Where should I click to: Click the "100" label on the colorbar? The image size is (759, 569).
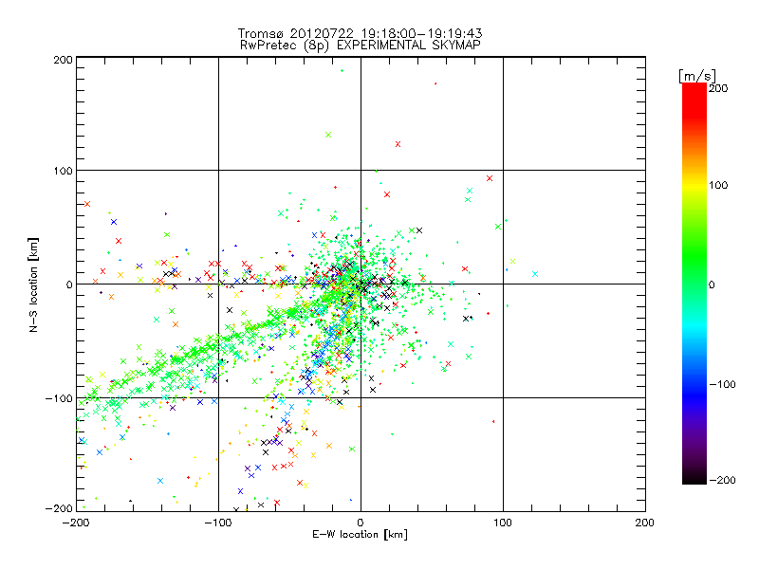point(718,185)
